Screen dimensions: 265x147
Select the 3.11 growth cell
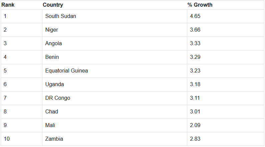[x=195, y=98]
